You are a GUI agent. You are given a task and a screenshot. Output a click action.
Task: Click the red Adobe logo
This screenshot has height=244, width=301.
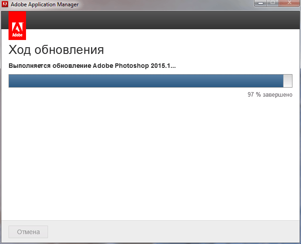pyautogui.click(x=17, y=26)
